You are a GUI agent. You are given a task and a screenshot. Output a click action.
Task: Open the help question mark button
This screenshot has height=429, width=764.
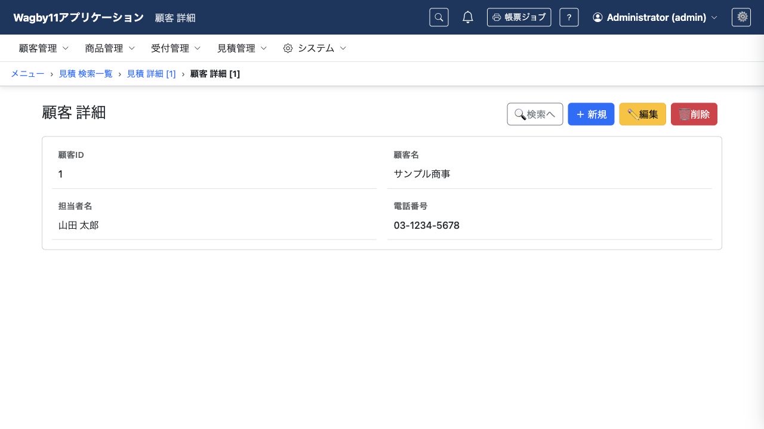click(x=569, y=17)
